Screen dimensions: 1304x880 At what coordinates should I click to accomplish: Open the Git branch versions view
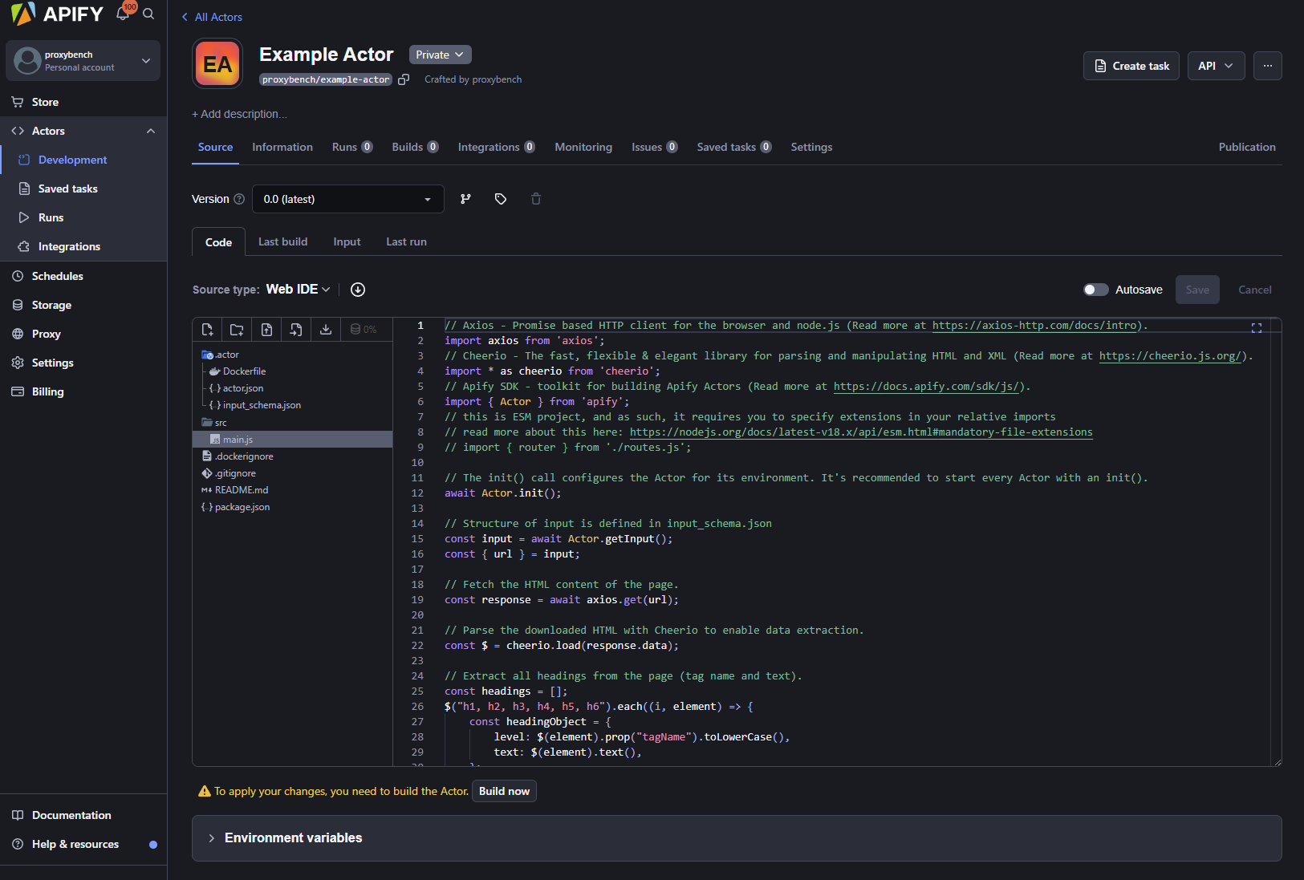tap(465, 199)
